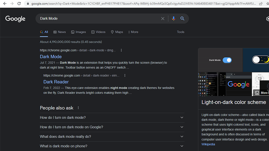Image resolution: width=269 pixels, height=151 pixels.
Task: Start voice search with the microphone icon
Action: [173, 18]
